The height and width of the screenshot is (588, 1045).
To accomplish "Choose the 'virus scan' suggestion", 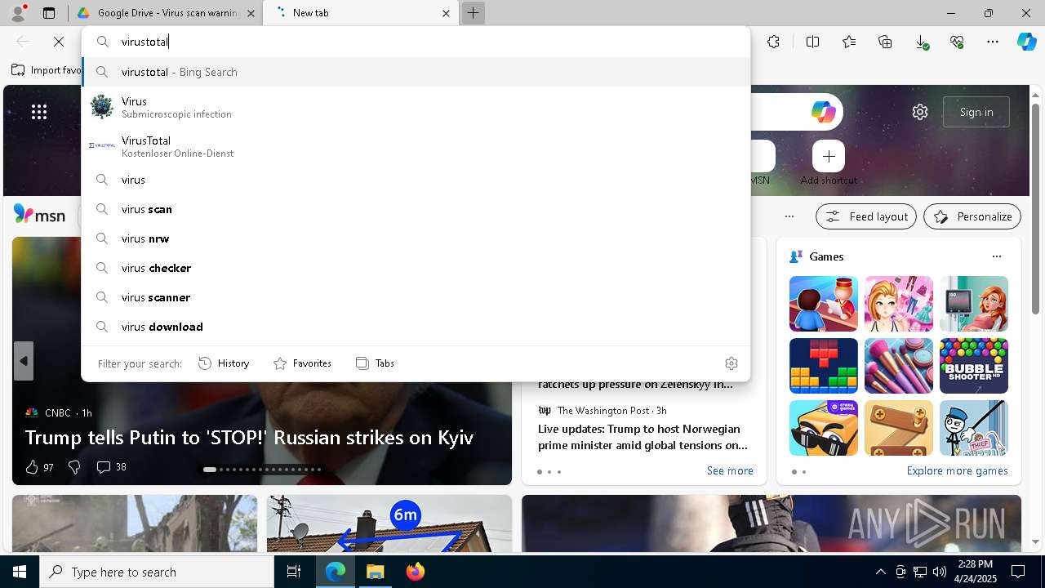I will 416,209.
